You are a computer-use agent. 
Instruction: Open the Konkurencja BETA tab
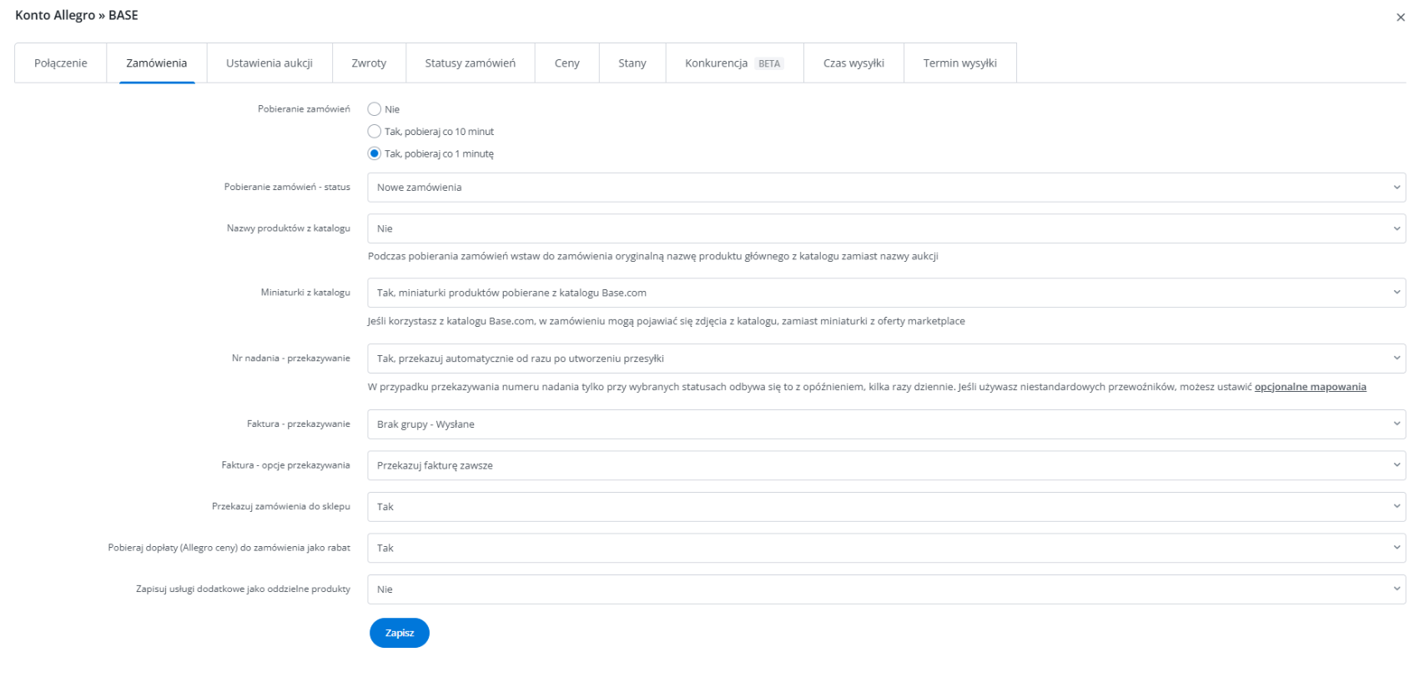[x=733, y=63]
